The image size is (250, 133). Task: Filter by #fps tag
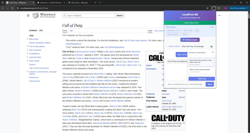click(197, 31)
